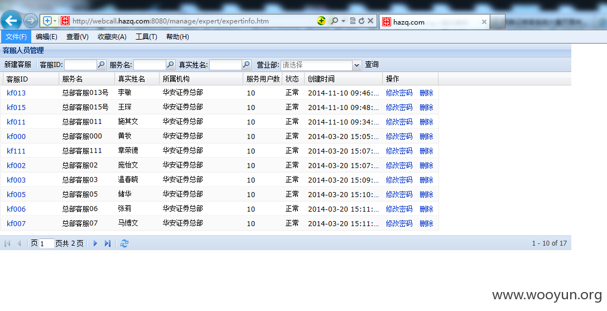The image size is (607, 311).
Task: Open the 工具(T) menu
Action: coord(146,37)
